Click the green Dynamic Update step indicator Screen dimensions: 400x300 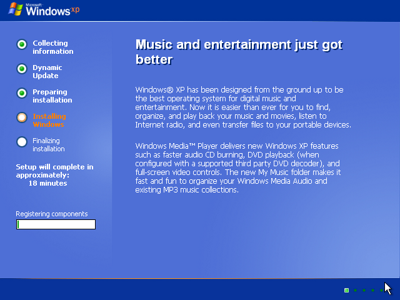tap(22, 69)
